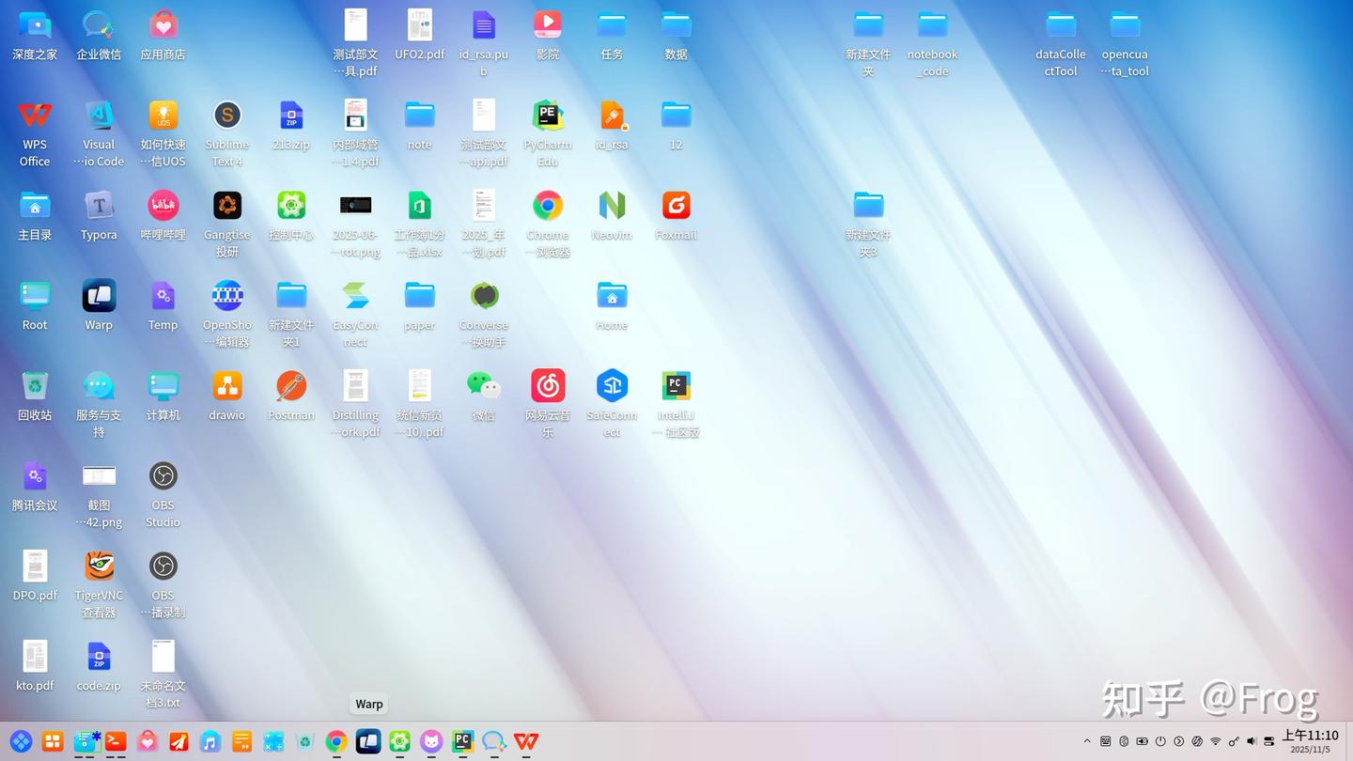Screen dimensions: 1353x761
Task: Click the clock showing 上午11:10
Action: (1310, 736)
